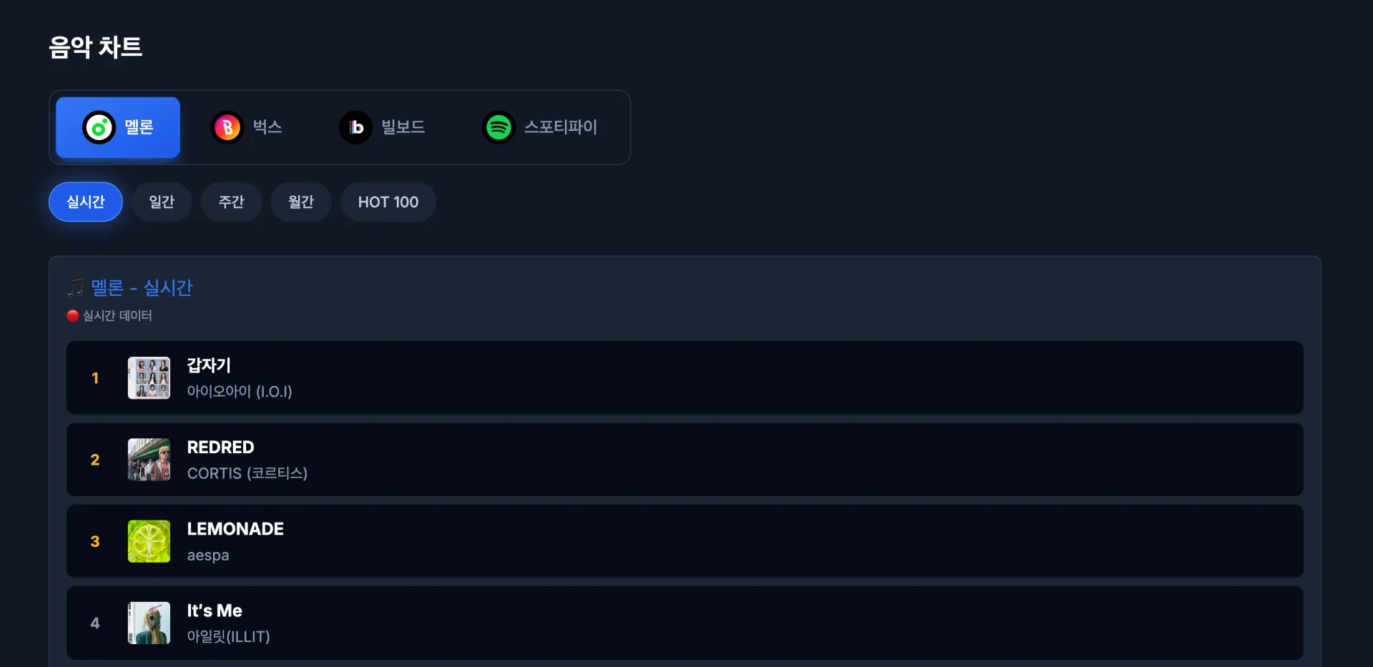1373x667 pixels.
Task: Select the 실시간 filter pill
Action: point(86,202)
